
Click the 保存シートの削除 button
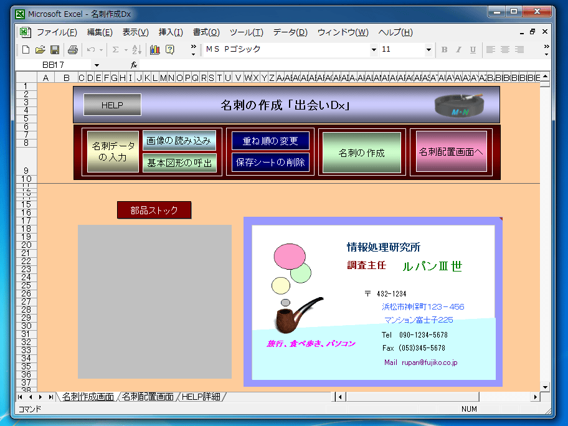270,162
